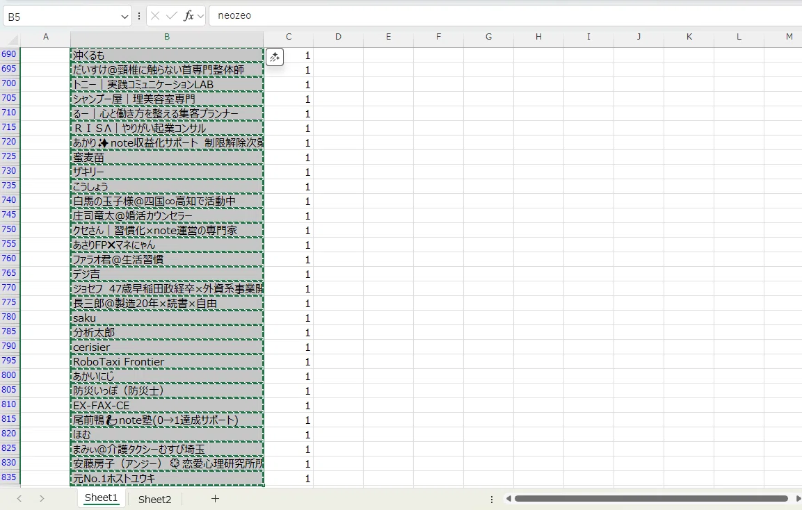The height and width of the screenshot is (510, 802).
Task: Select column H header
Action: [538, 37]
